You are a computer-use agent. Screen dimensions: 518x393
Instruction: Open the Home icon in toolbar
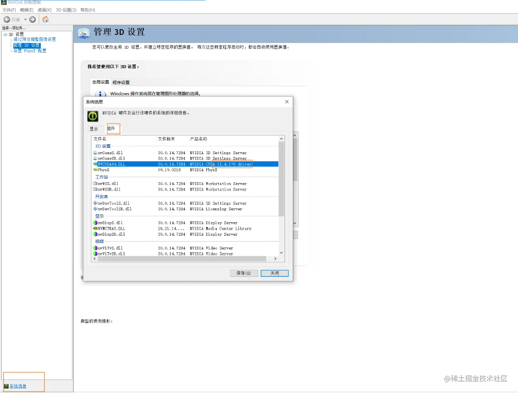[46, 19]
